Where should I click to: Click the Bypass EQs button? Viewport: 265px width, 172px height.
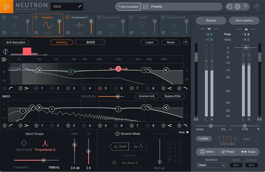(173, 96)
